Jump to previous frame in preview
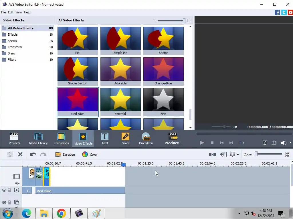The width and height of the screenshot is (293, 219). coord(222,143)
